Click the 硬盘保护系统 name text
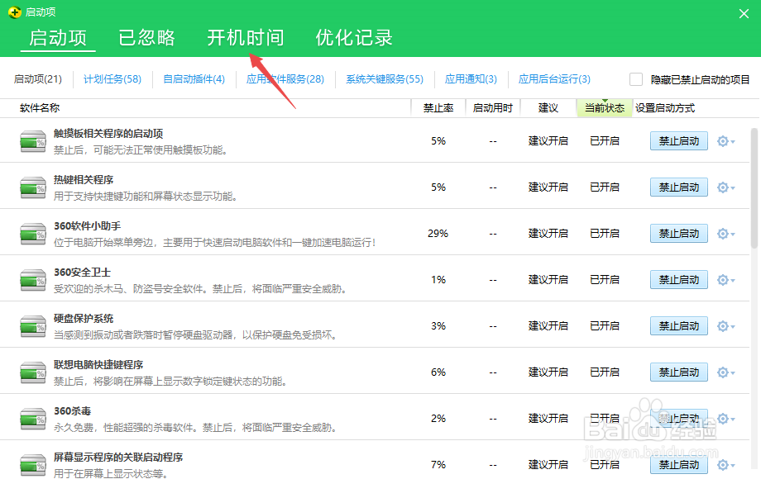761x479 pixels. point(84,319)
